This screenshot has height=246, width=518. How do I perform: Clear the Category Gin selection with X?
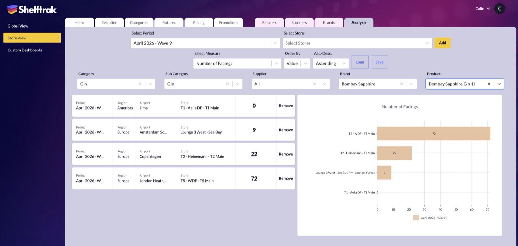pyautogui.click(x=140, y=84)
